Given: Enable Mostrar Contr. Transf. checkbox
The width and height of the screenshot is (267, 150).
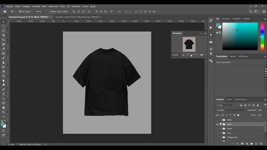Looking at the screenshot, I should [x=49, y=12].
